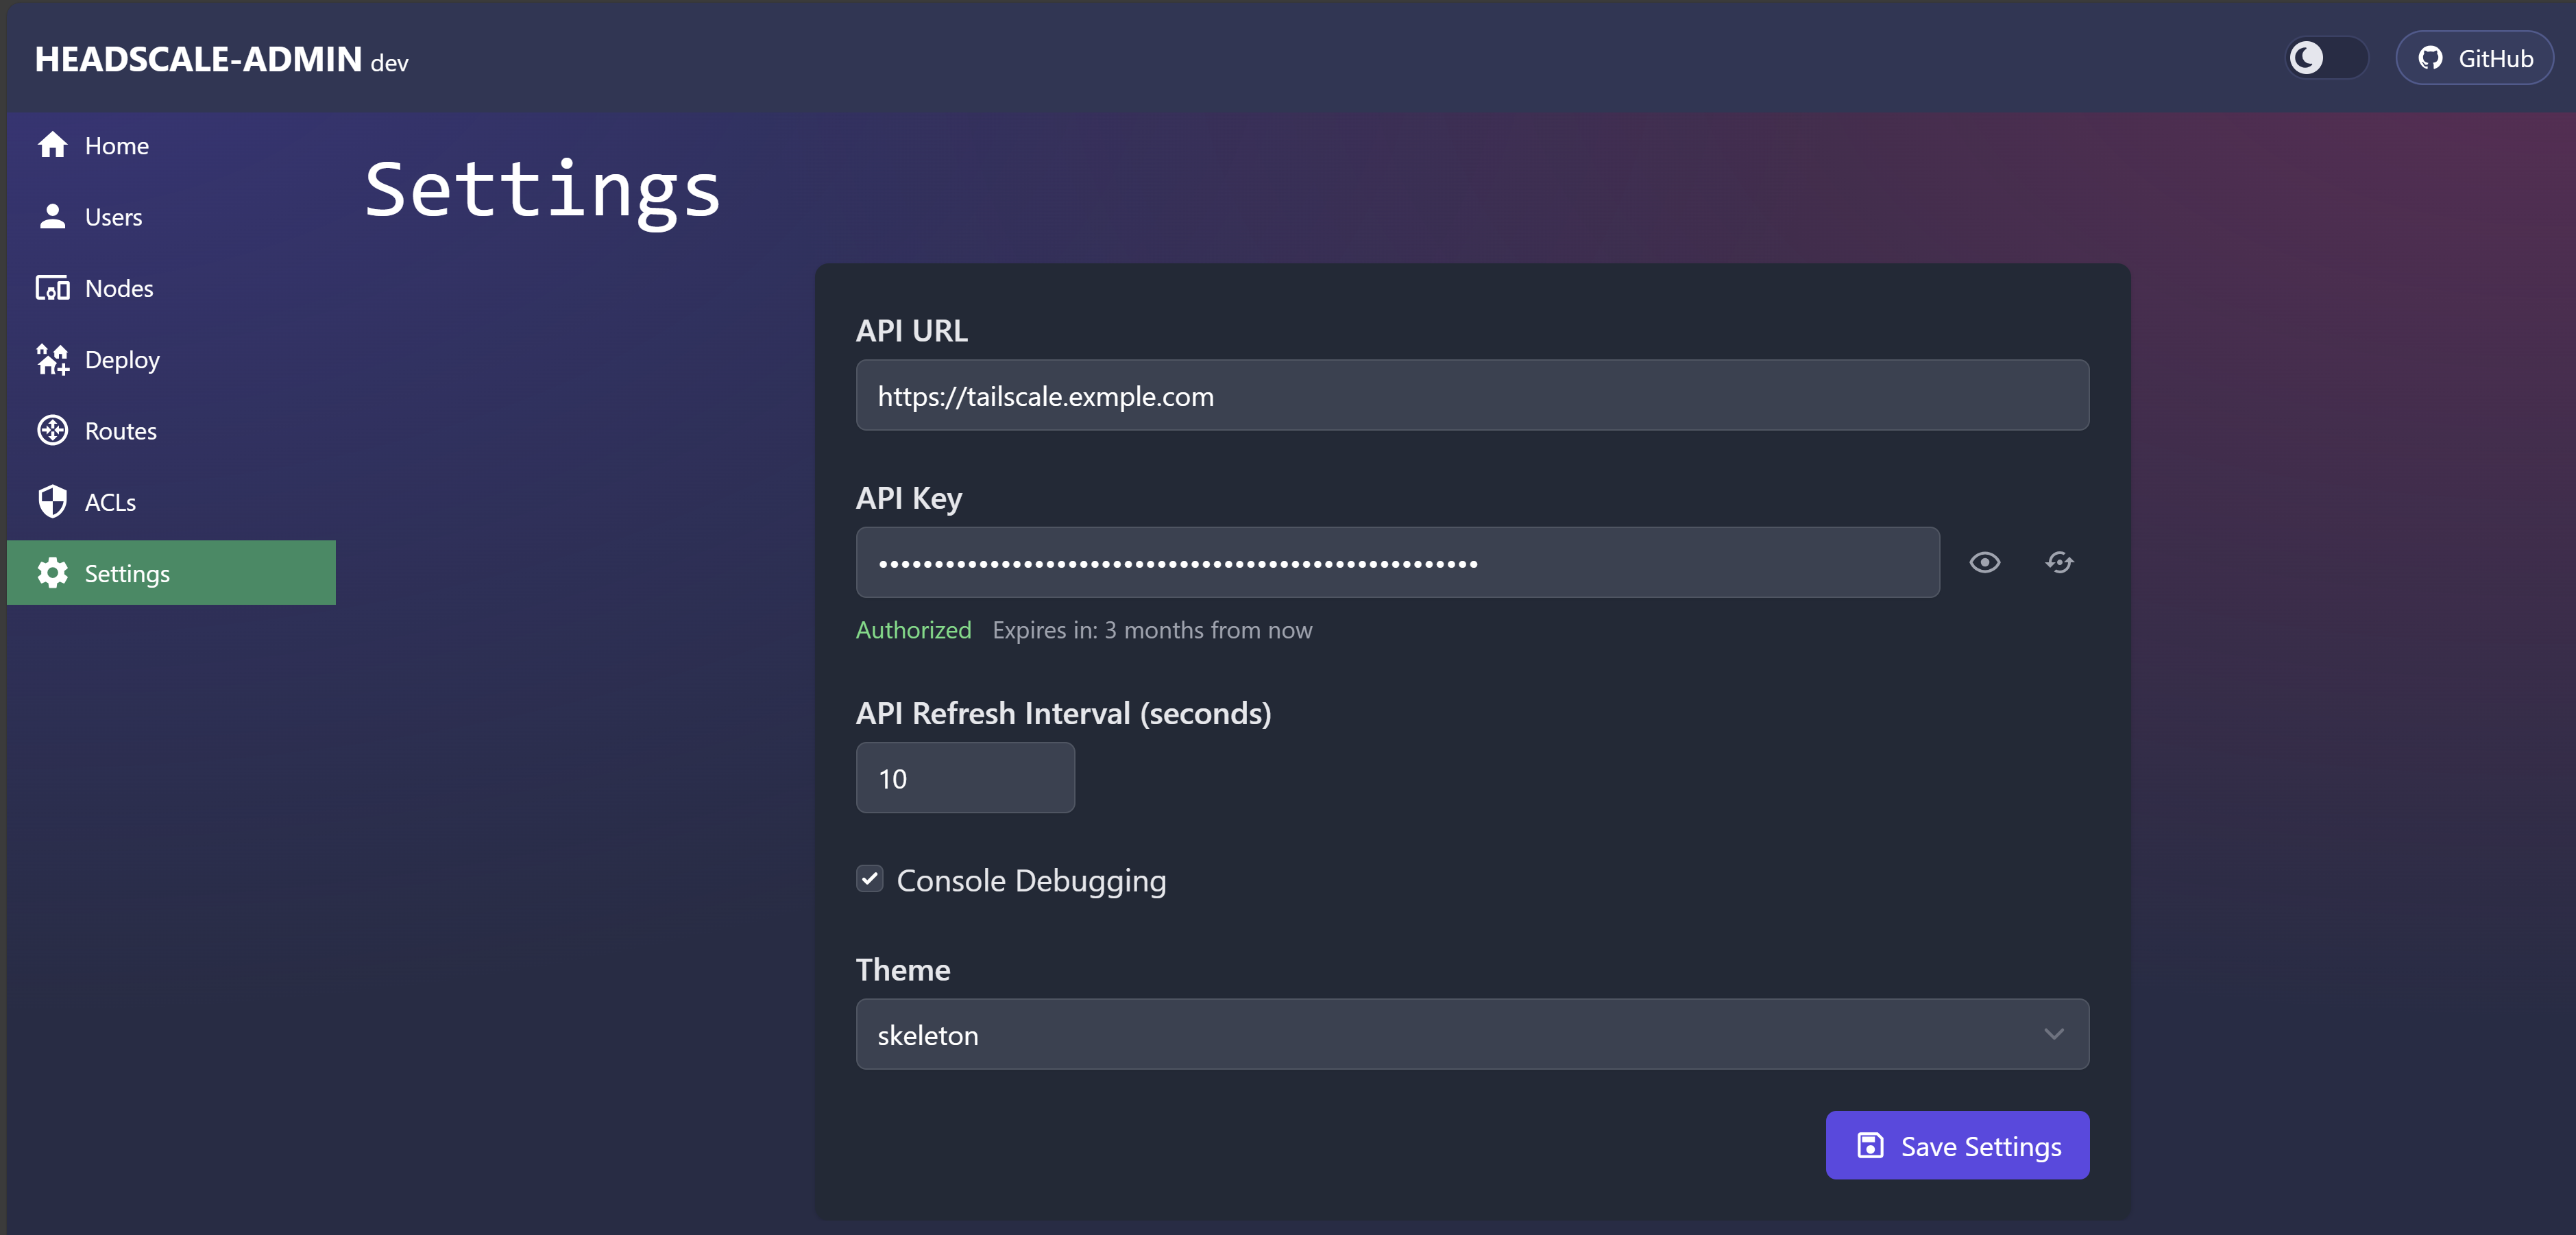Uncheck the Console Debugging checkbox

pos(870,879)
